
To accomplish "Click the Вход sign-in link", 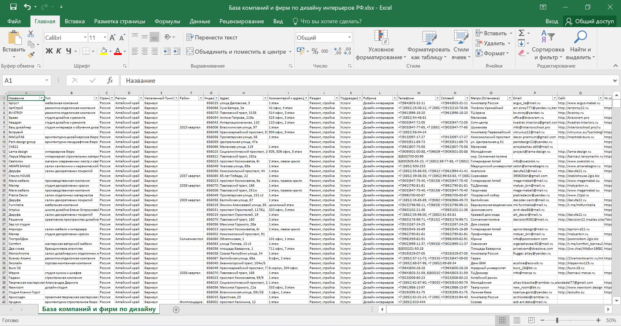I will [551, 21].
